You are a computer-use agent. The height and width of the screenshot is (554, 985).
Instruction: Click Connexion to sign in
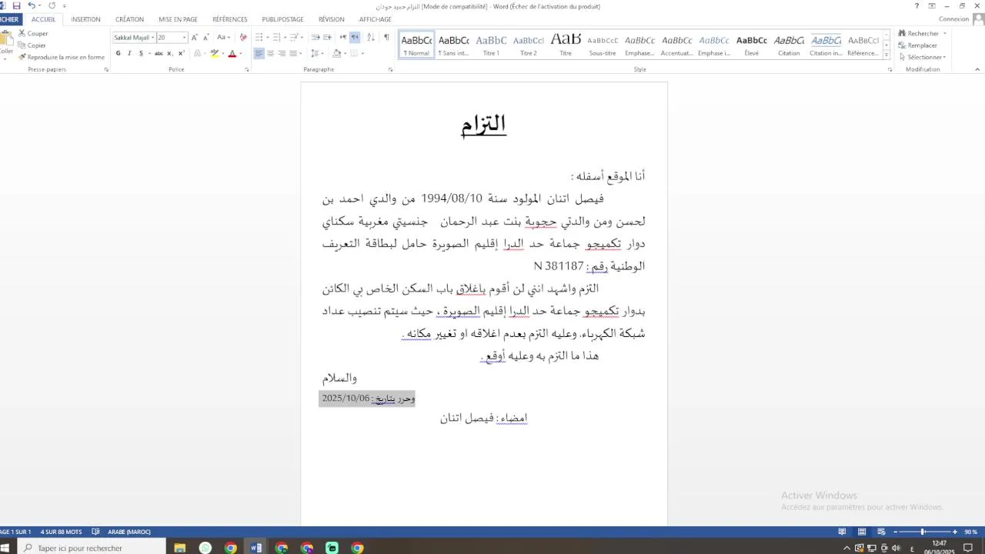(953, 19)
